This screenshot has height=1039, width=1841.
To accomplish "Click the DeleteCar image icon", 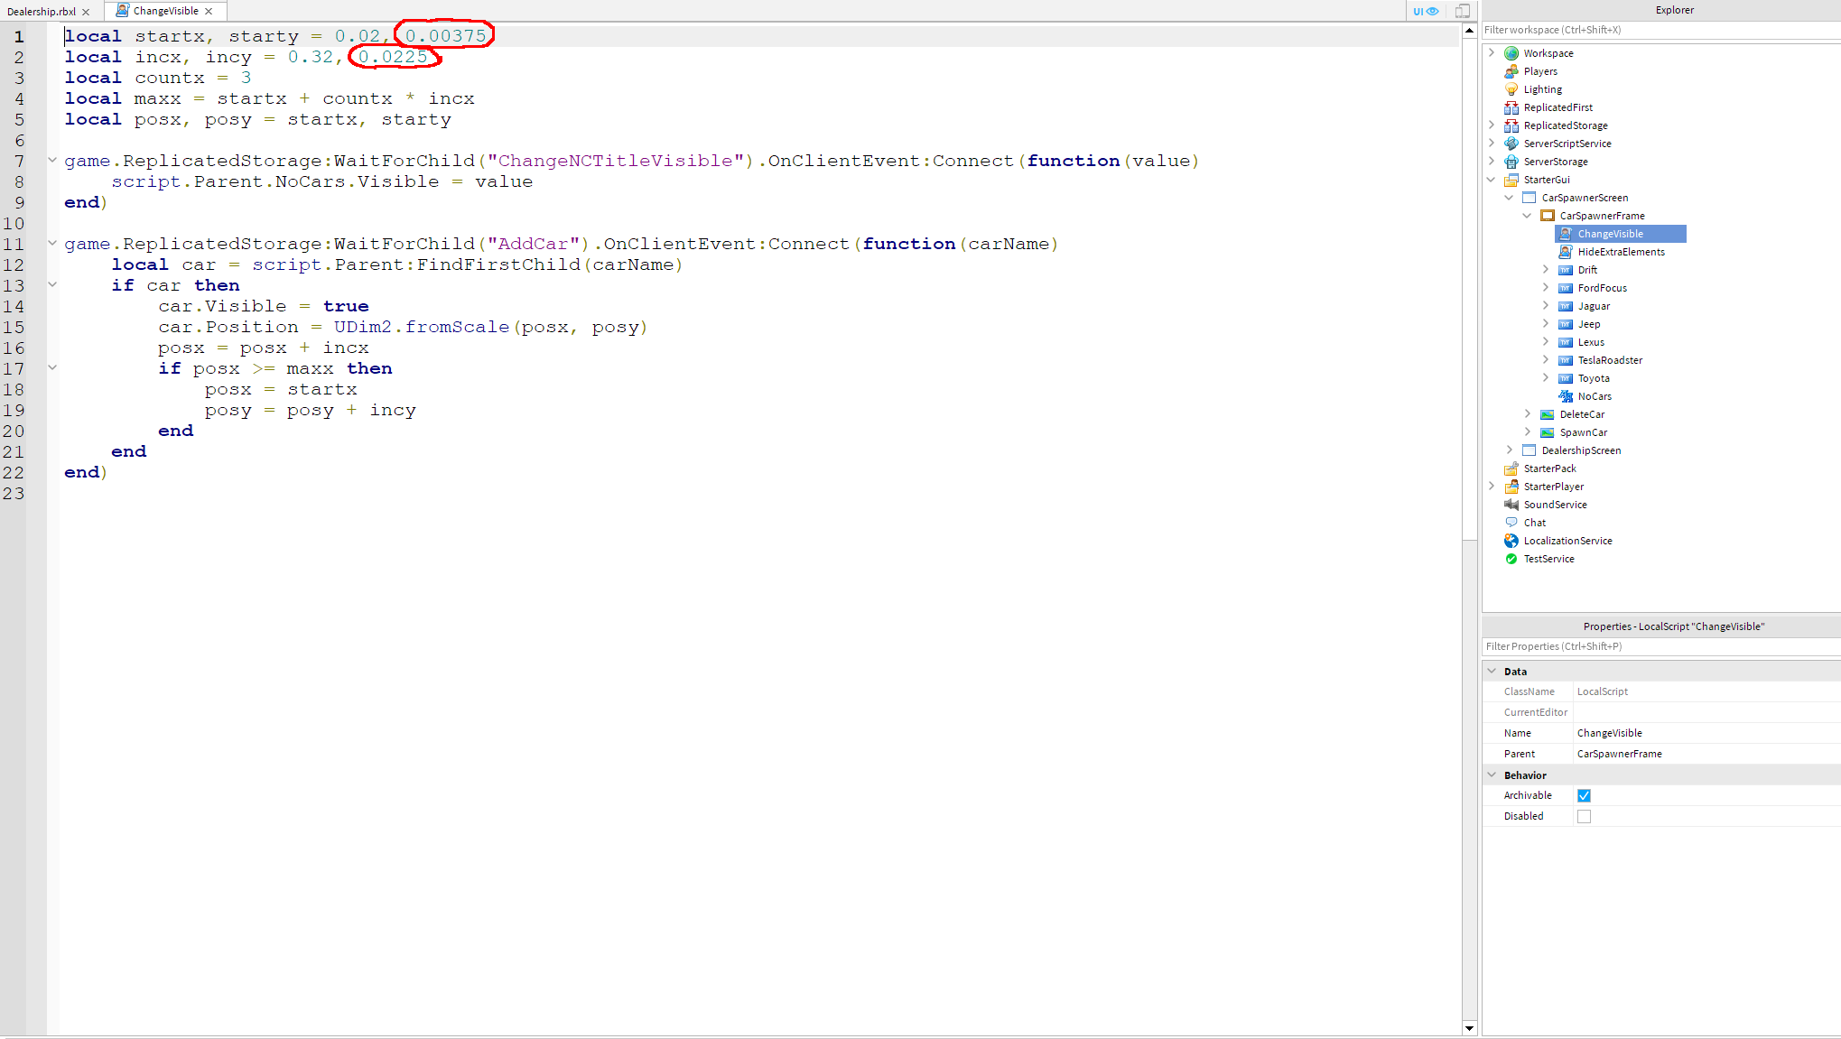I will click(x=1548, y=414).
